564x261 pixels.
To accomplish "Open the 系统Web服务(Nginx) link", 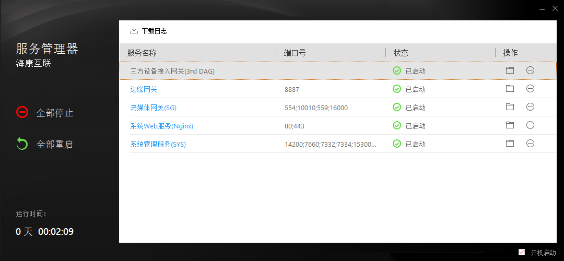I will click(x=161, y=126).
